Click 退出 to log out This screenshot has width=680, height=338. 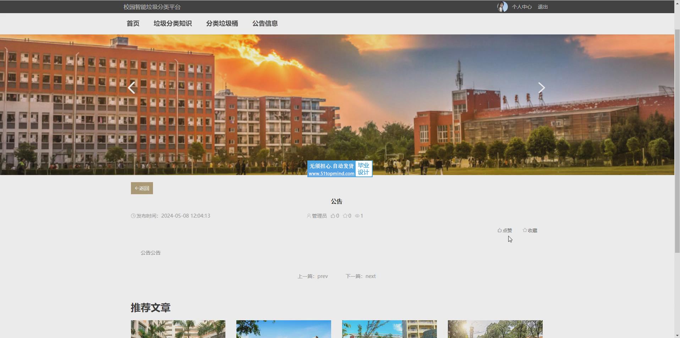tap(543, 7)
